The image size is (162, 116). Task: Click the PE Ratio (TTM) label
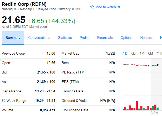tap(73, 72)
